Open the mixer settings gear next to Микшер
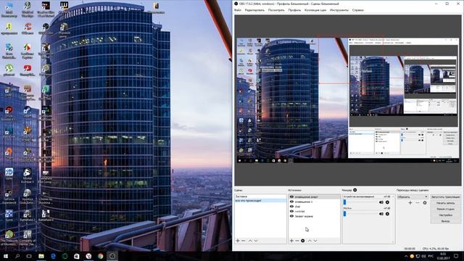Viewport: 464px width, 261px height. click(x=355, y=190)
